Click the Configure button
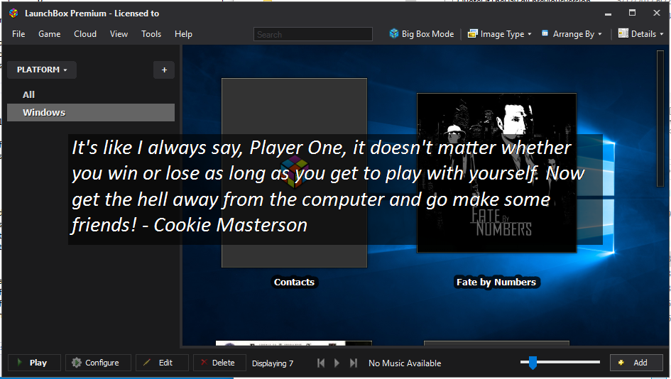 [x=98, y=363]
